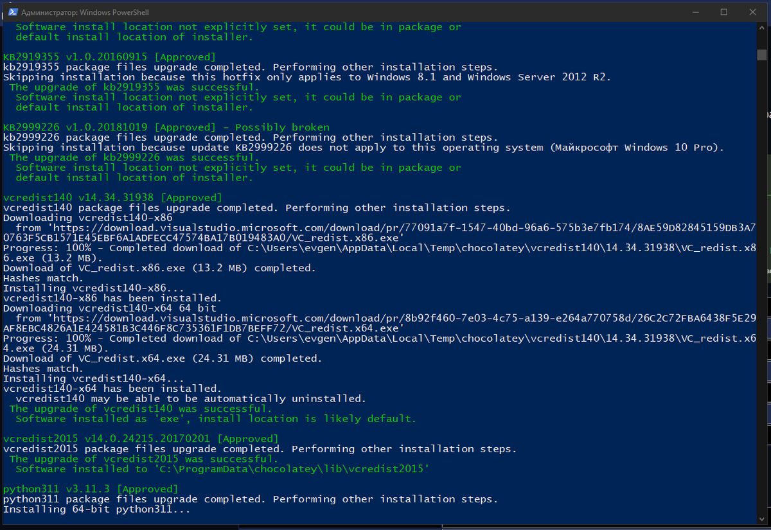The image size is (771, 530).
Task: Click 'The upgrade of kb2919355 was successful.'
Action: click(x=134, y=87)
